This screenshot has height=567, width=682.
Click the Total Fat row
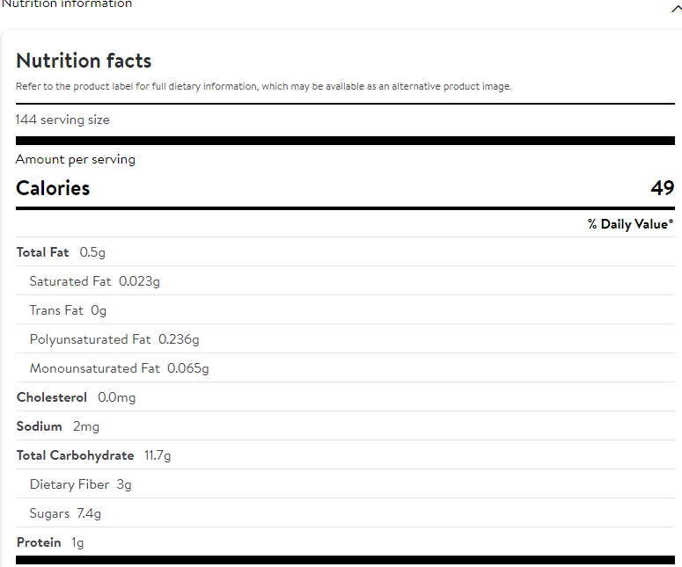click(x=61, y=252)
